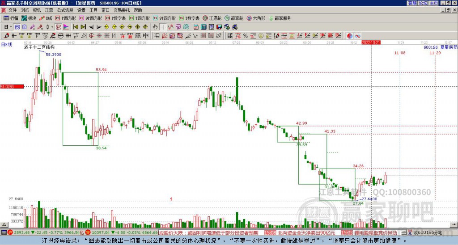
Task: Click the 41.33 level label
Action: pyautogui.click(x=330, y=131)
